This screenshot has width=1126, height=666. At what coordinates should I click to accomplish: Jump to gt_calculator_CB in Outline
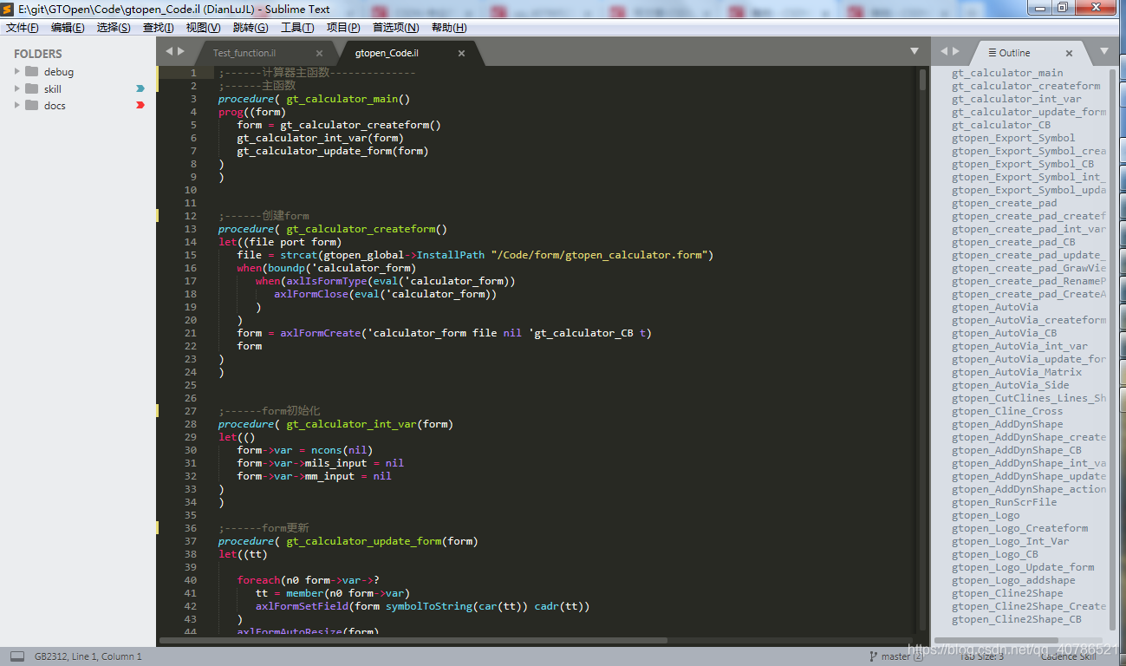pyautogui.click(x=1001, y=125)
